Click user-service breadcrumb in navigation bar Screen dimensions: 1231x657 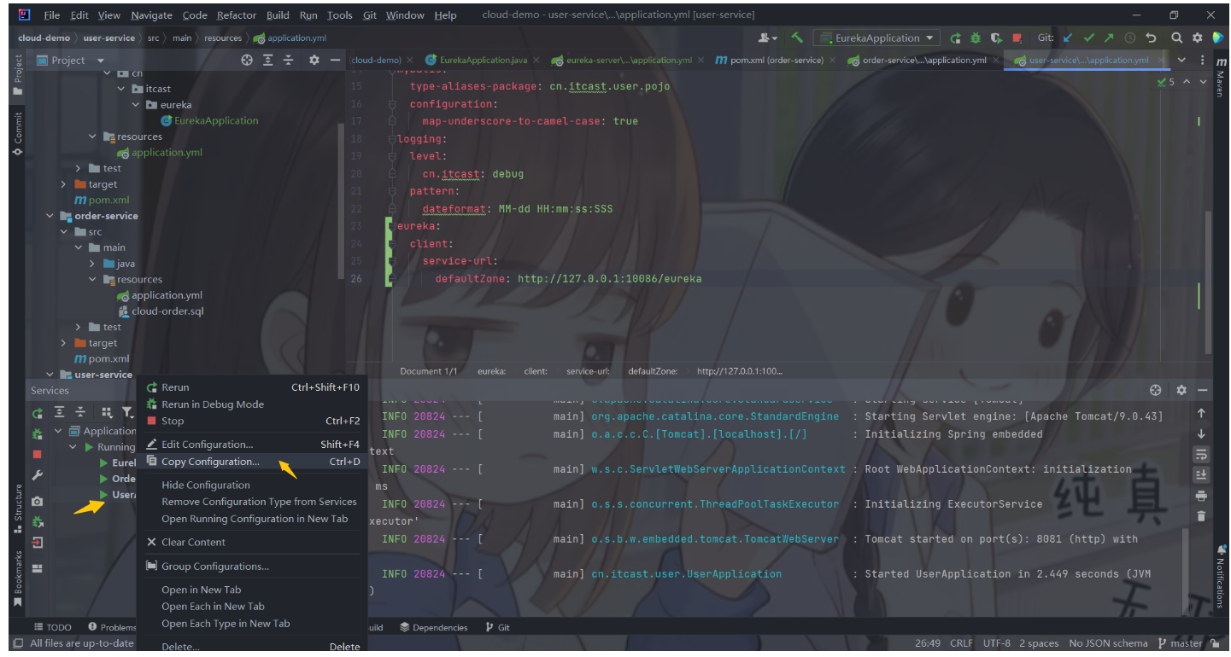click(108, 38)
